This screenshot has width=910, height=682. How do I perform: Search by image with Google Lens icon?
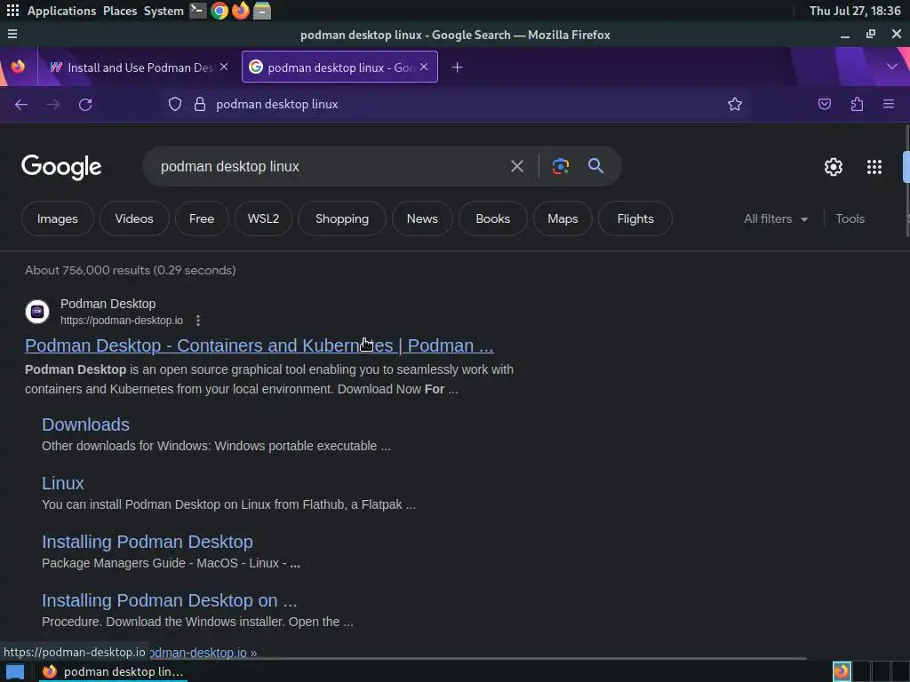click(560, 166)
